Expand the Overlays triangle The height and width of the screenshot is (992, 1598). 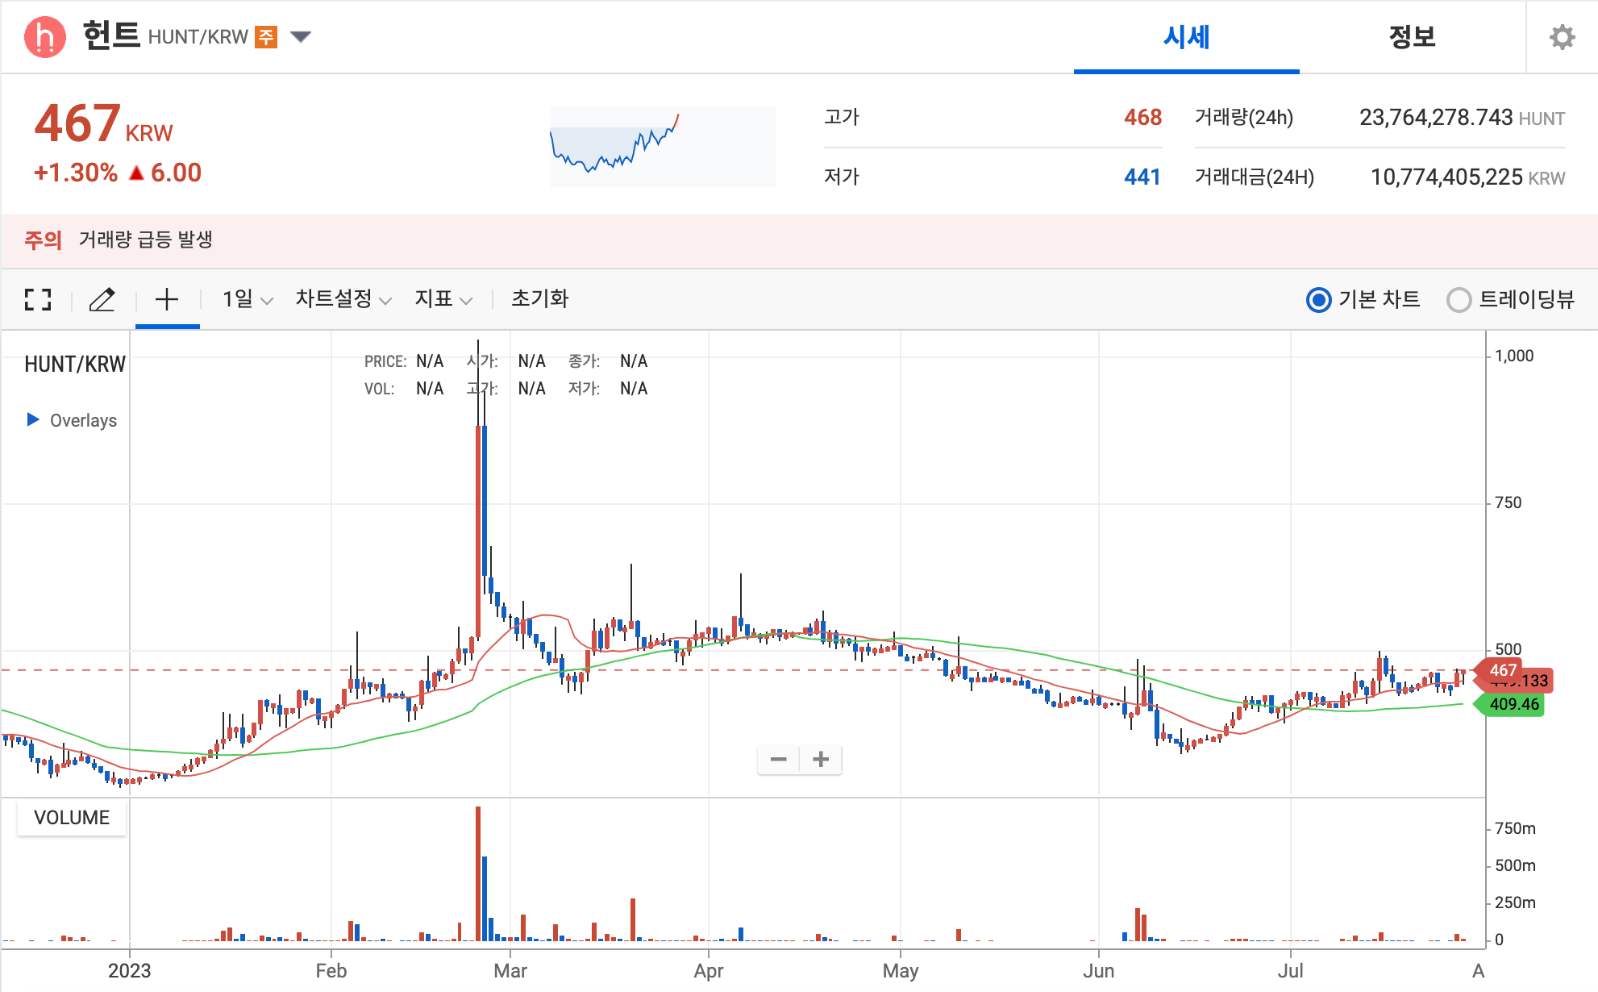pyautogui.click(x=33, y=419)
